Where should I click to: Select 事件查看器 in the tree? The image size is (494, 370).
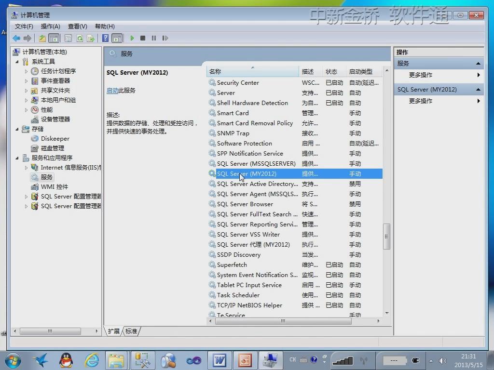[x=55, y=81]
